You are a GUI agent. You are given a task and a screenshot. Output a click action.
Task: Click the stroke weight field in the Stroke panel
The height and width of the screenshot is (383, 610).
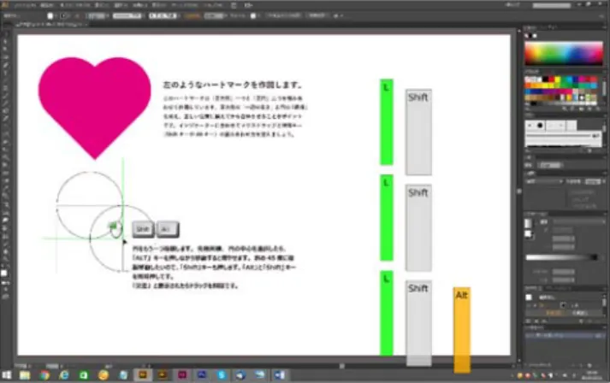coord(550,165)
